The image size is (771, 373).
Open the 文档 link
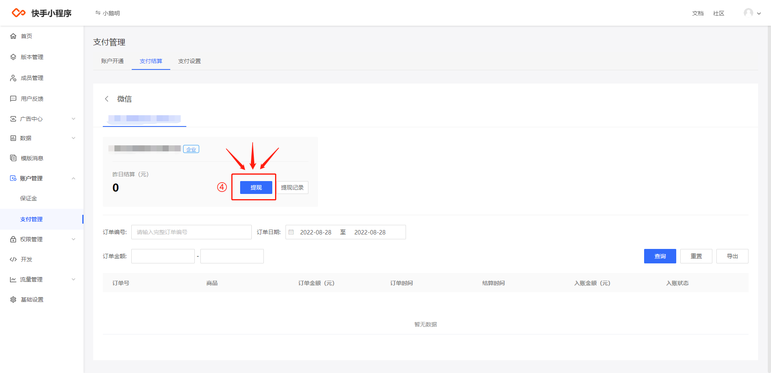(698, 13)
